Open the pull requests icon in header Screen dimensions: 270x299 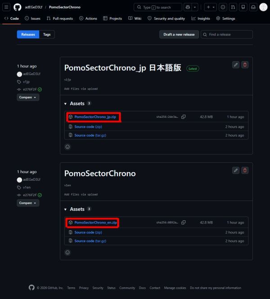(x=233, y=7)
